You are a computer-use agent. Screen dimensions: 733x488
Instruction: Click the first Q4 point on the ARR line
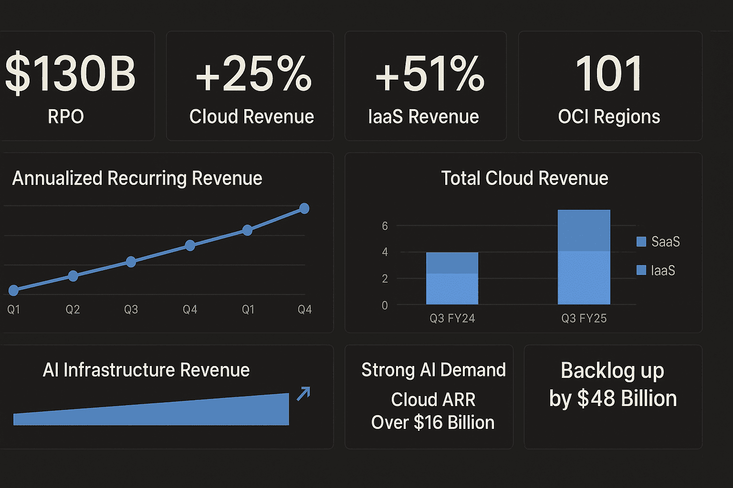coord(190,245)
